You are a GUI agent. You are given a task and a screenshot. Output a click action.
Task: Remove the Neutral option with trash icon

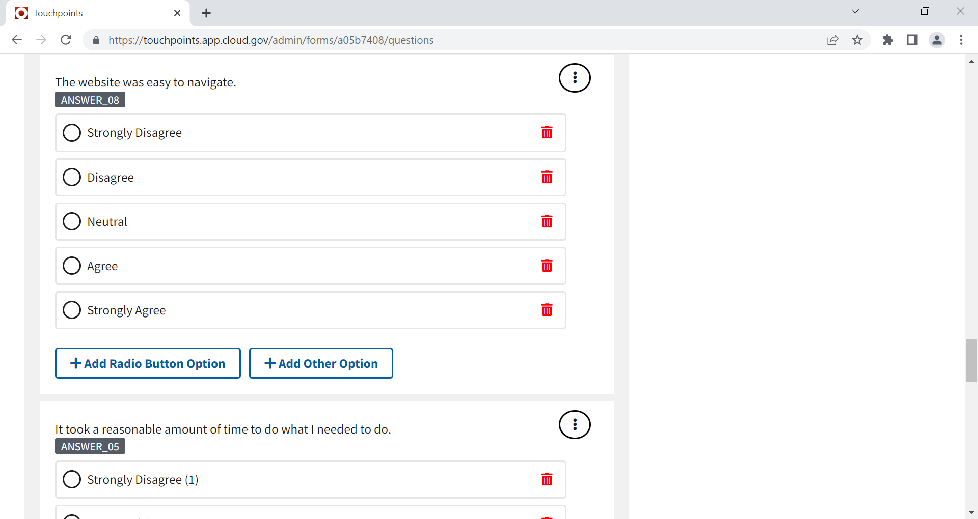[547, 221]
